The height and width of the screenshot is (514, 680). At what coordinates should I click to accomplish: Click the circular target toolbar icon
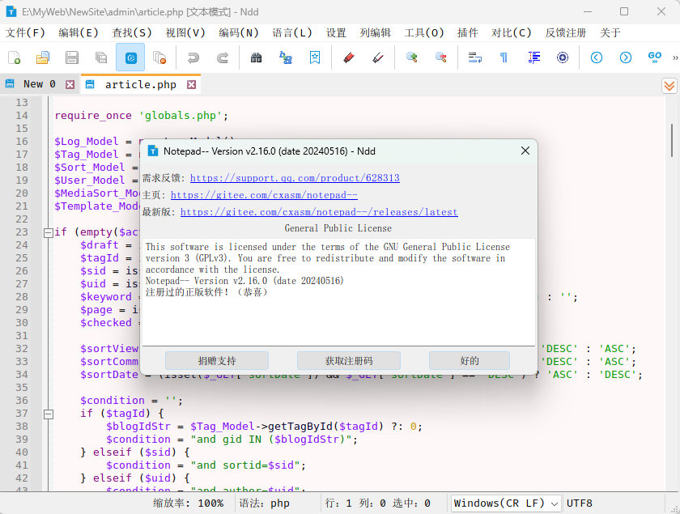pos(563,57)
